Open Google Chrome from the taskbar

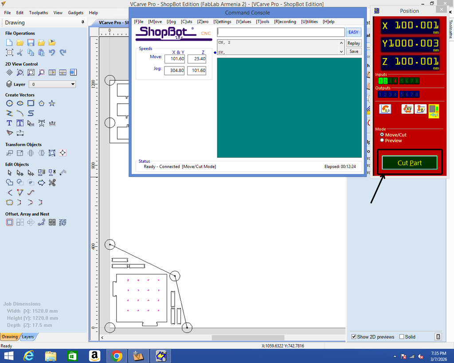pos(117,356)
